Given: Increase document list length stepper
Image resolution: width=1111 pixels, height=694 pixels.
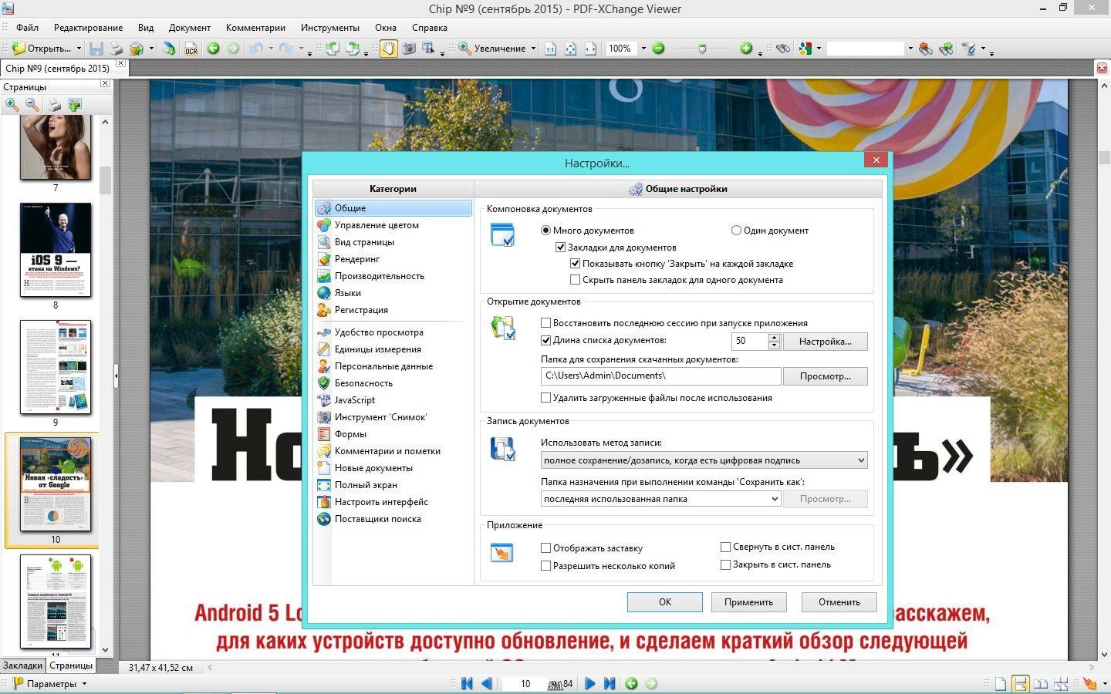Looking at the screenshot, I should 775,337.
